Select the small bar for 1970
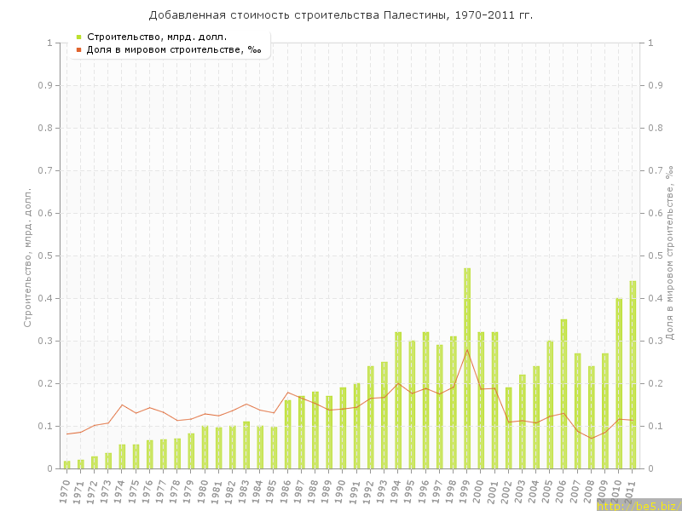The width and height of the screenshot is (682, 511). (66, 464)
